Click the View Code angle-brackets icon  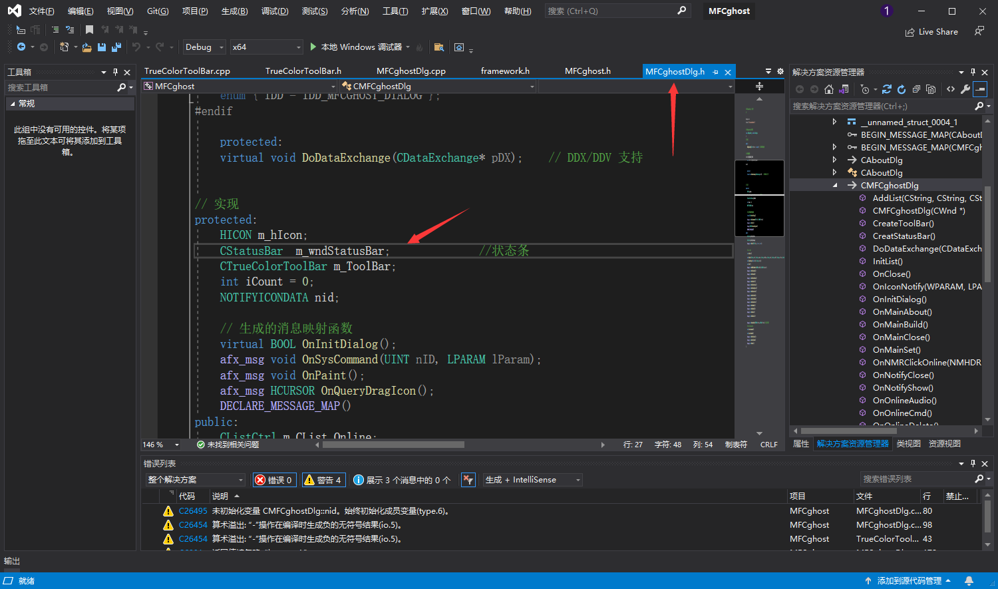pos(951,89)
